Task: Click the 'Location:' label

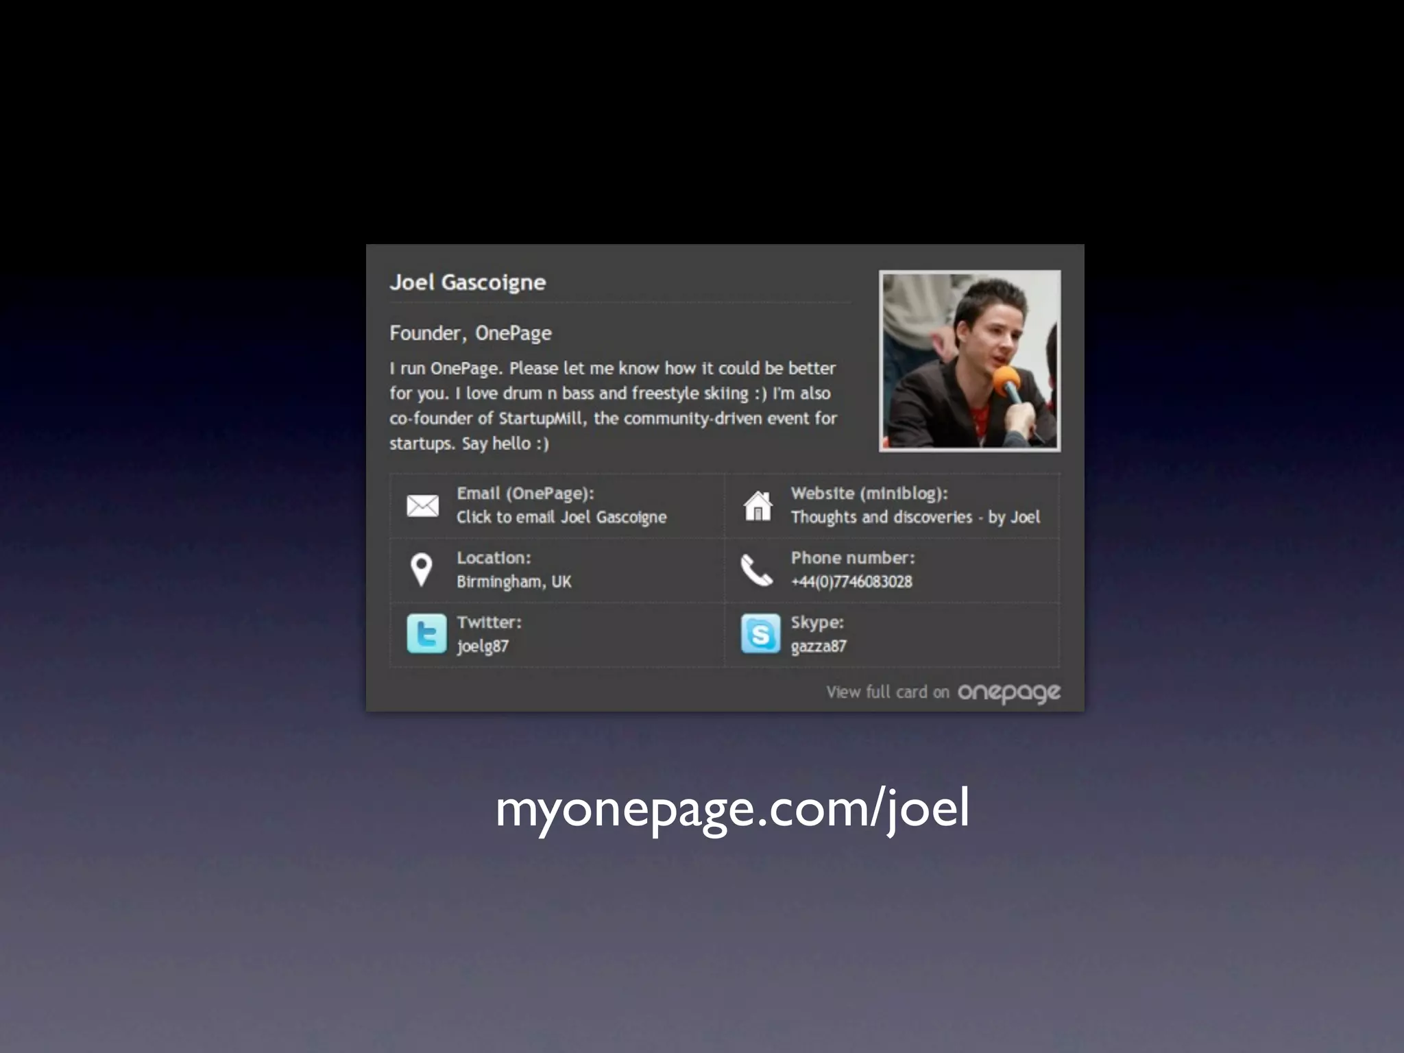Action: (x=494, y=558)
